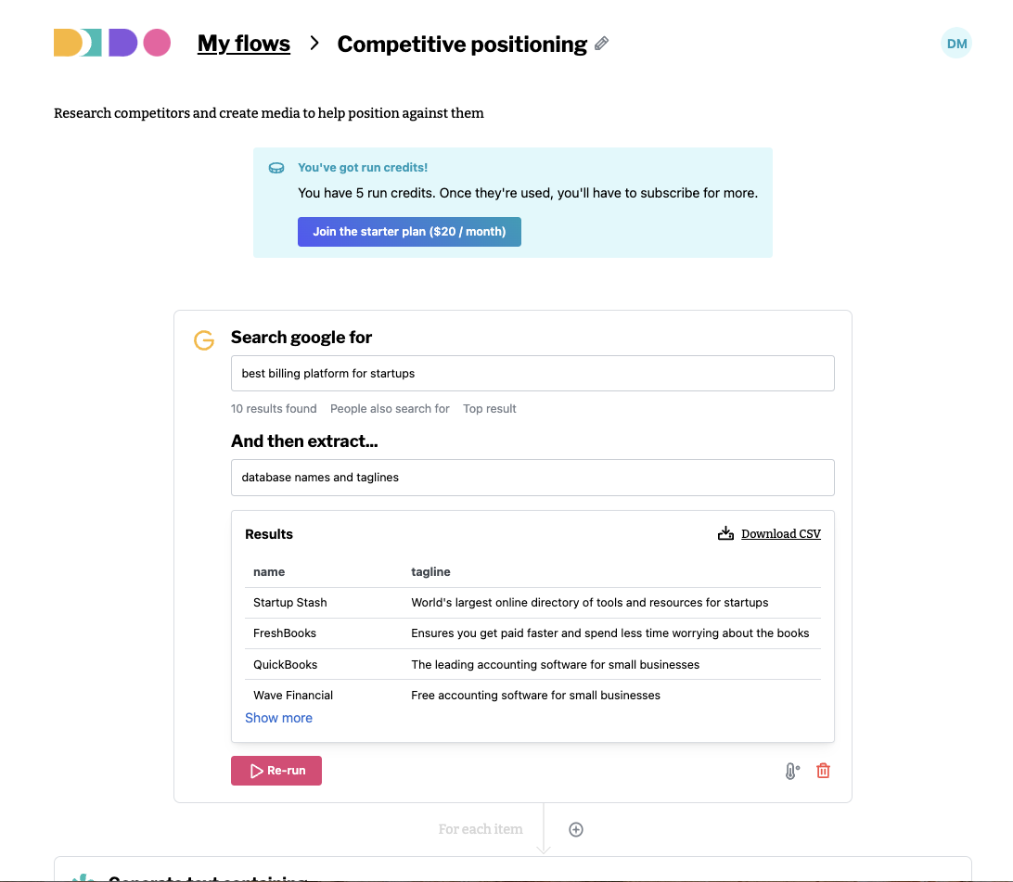The image size is (1013, 882).
Task: Click the temperature thermometer icon
Action: click(x=792, y=771)
